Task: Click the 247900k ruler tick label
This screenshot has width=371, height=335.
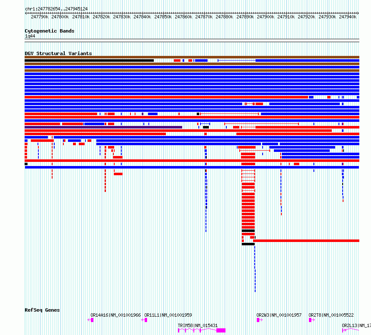Action: click(266, 17)
